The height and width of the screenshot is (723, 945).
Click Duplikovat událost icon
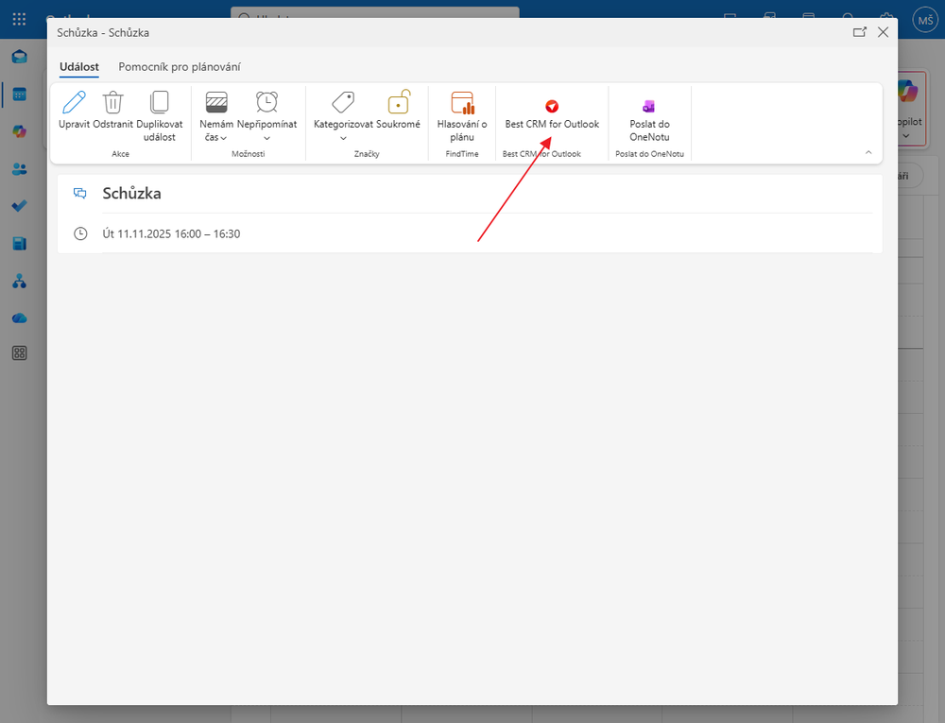[x=159, y=103]
